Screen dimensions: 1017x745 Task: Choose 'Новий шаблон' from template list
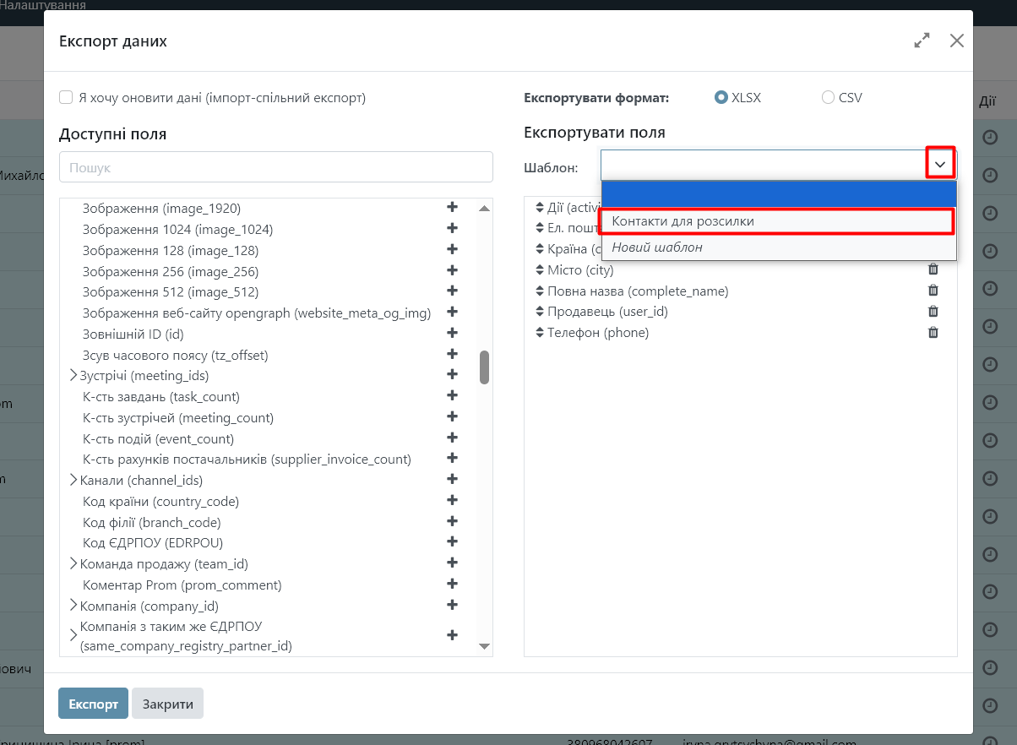coord(777,247)
